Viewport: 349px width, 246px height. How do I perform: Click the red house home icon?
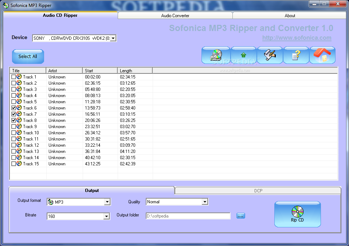[x=322, y=55]
